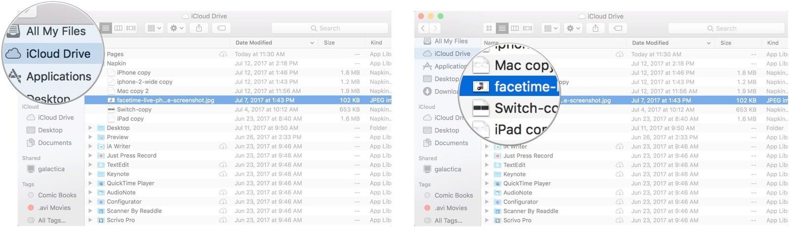789x227 pixels.
Task: Download Scanner By Readdle cloud icon, right window
Action: [619, 211]
